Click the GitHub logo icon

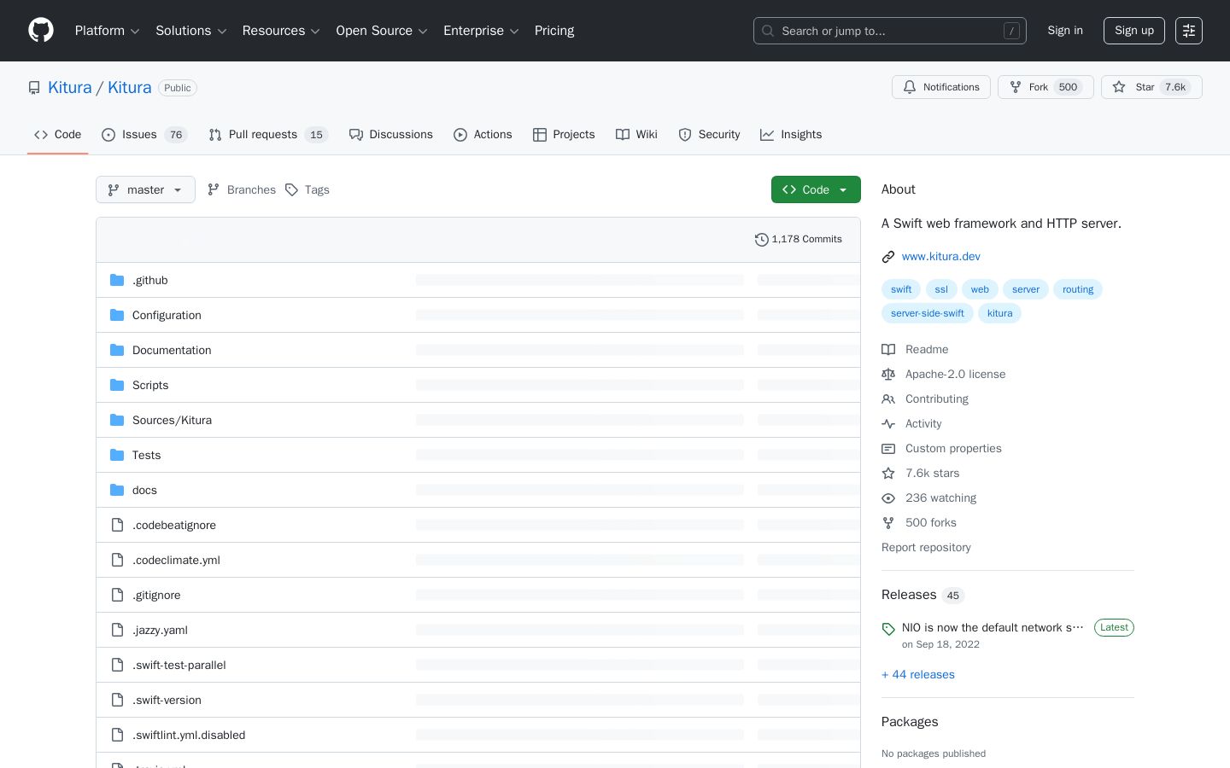point(41,31)
